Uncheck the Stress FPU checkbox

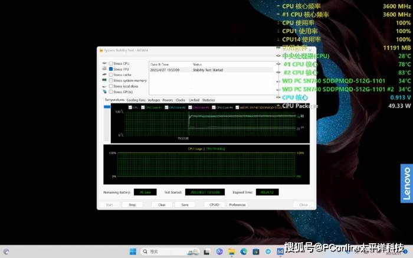[x=110, y=69]
